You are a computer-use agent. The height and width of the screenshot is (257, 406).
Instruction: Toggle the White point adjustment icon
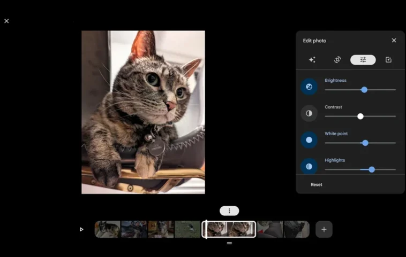[x=309, y=140]
